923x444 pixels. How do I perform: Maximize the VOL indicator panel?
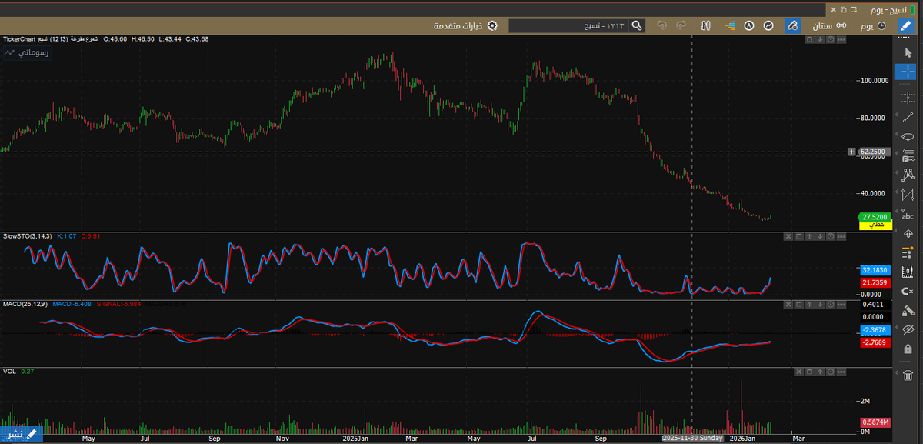click(x=809, y=372)
